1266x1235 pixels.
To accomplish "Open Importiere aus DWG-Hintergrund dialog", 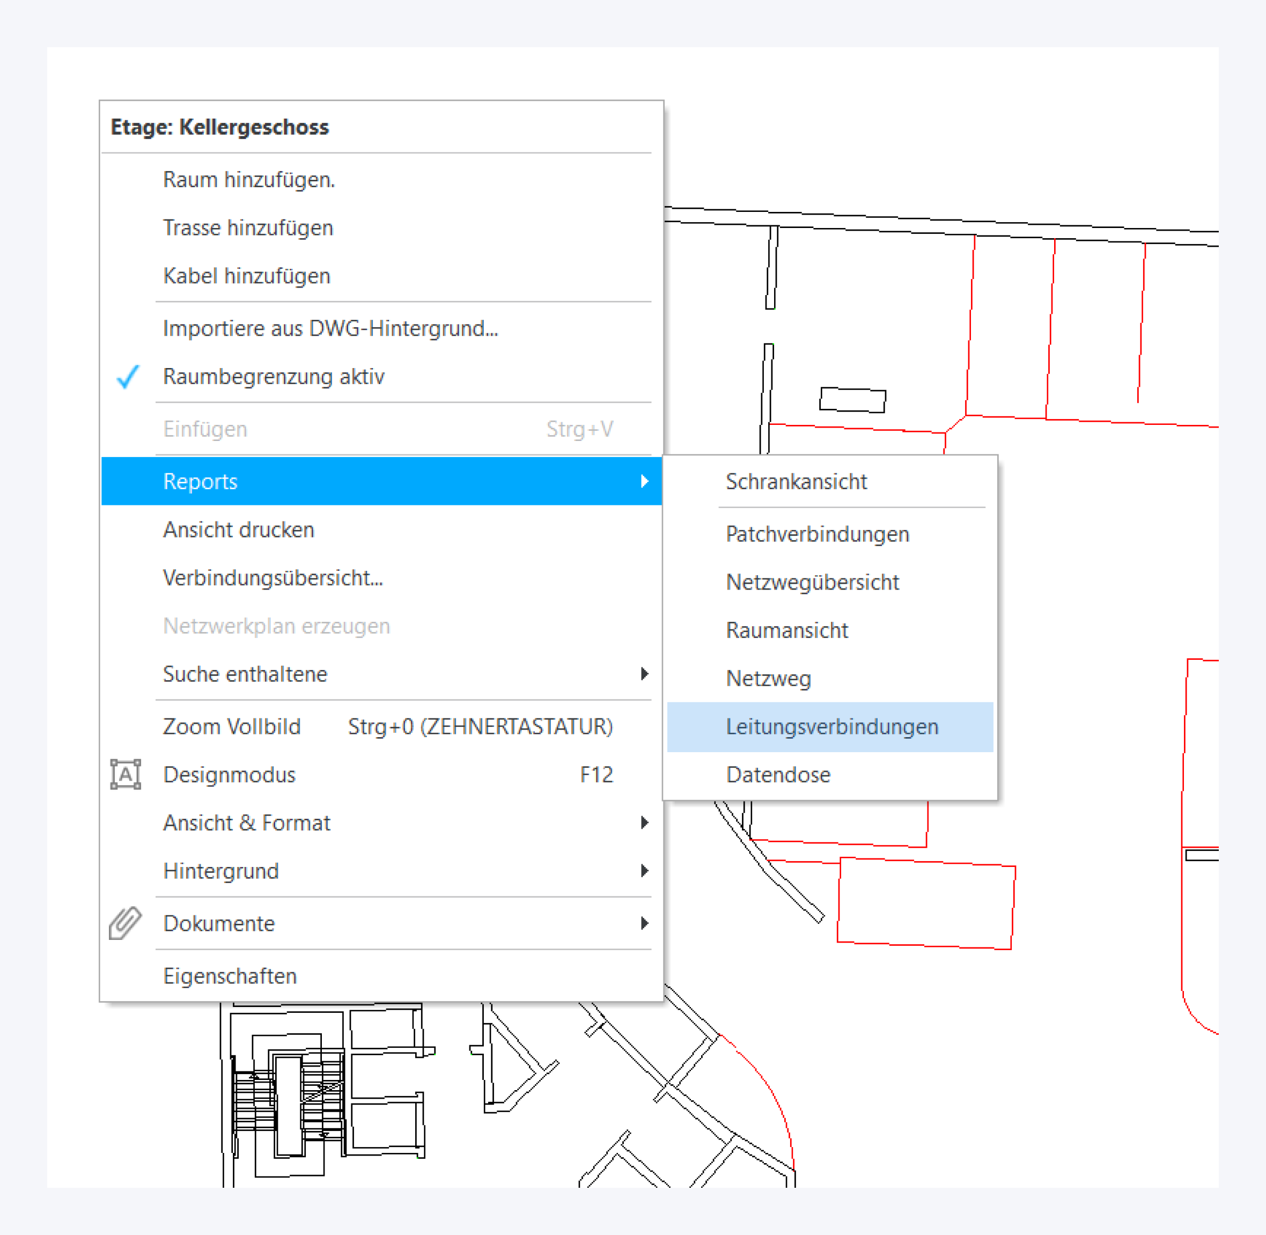I will (330, 328).
